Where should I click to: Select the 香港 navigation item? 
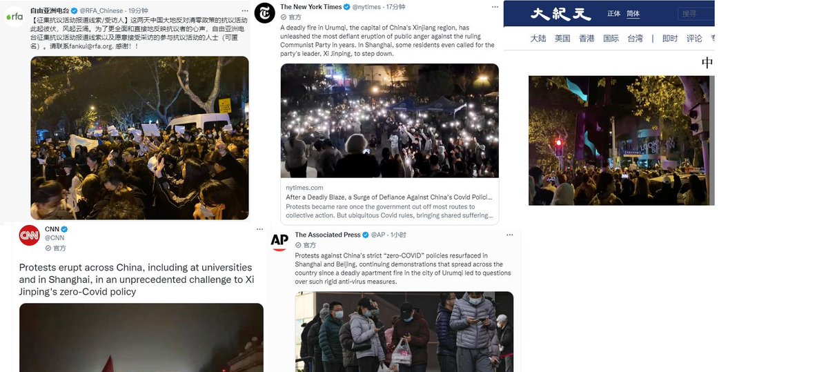pos(585,39)
